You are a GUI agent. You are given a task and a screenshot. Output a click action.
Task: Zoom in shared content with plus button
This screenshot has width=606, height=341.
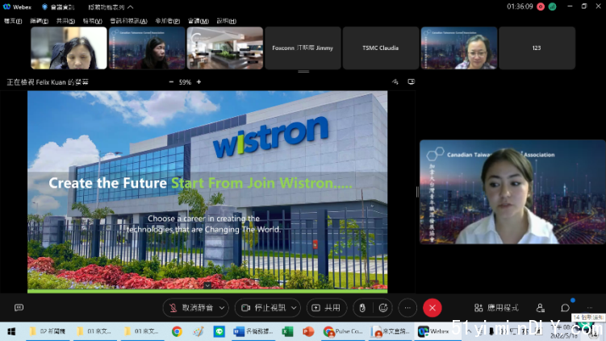click(199, 82)
